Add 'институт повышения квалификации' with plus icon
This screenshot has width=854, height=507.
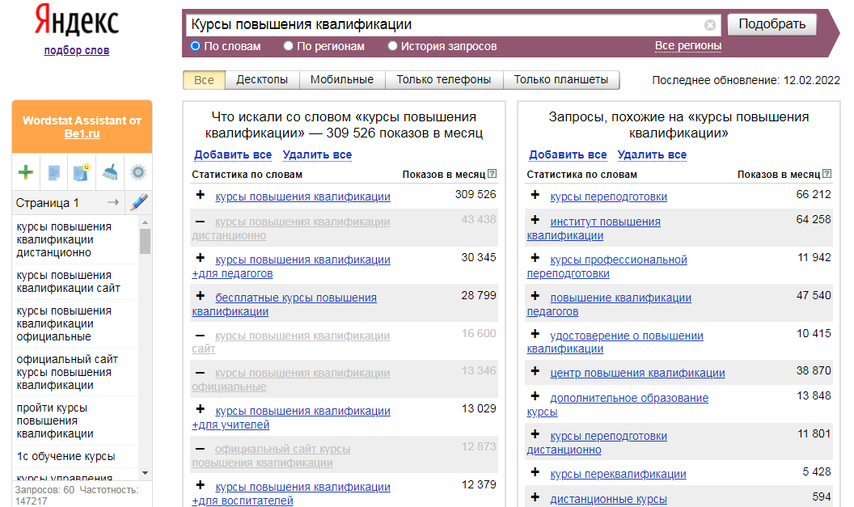point(535,220)
